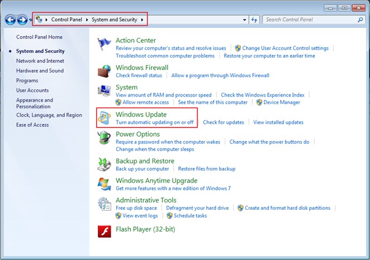370x260 pixels.
Task: Click Change when the computer sleeps
Action: [x=155, y=150]
